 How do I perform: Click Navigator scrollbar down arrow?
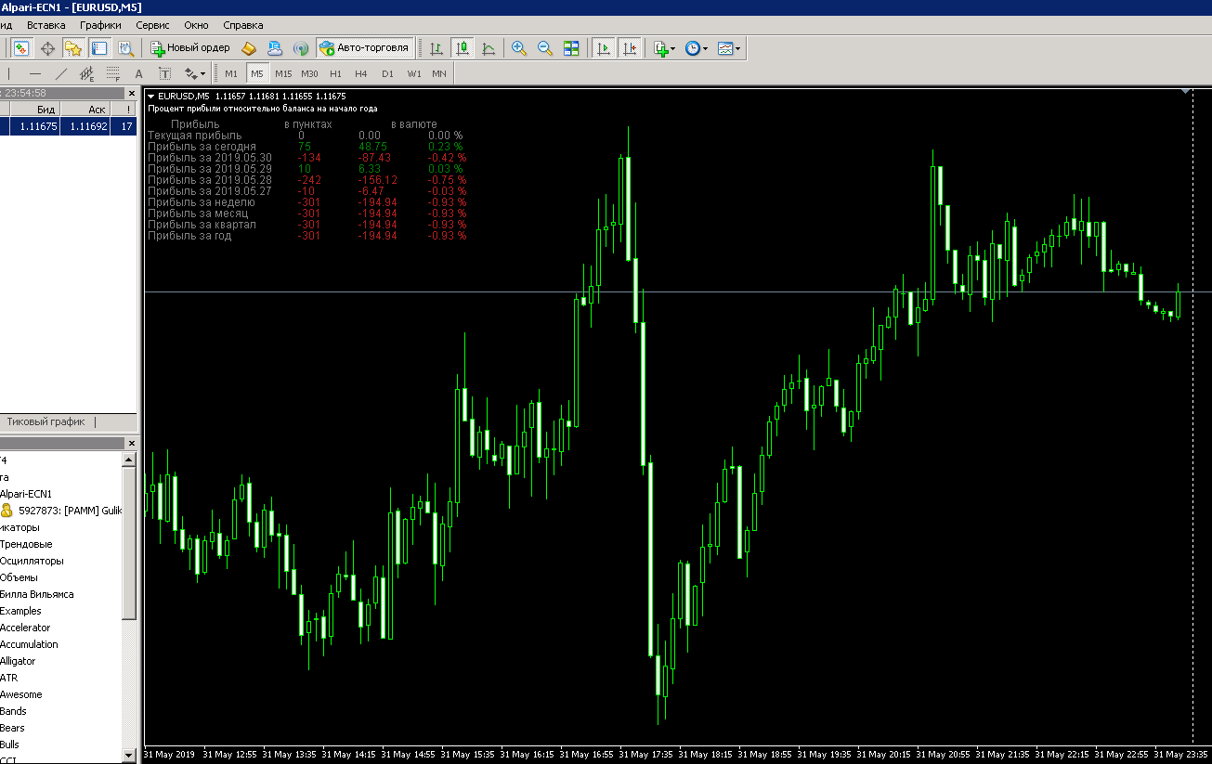[x=130, y=757]
